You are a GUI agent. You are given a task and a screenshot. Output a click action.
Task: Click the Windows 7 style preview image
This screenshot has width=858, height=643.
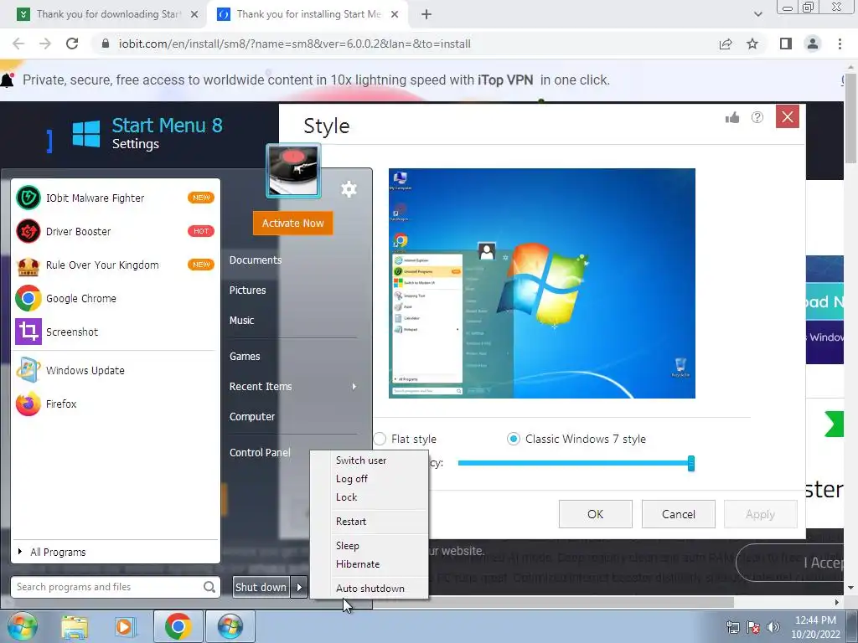click(542, 283)
